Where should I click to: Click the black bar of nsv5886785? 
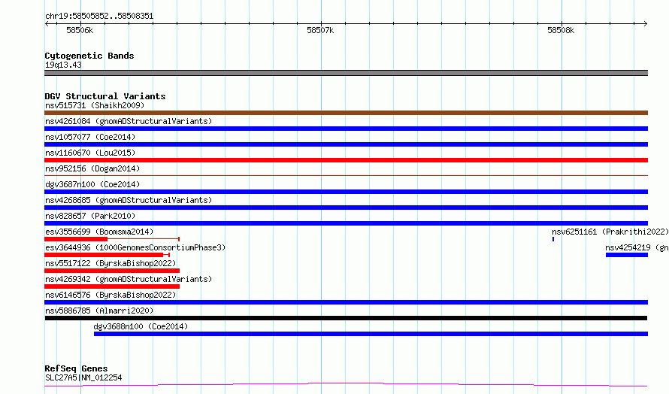click(x=346, y=318)
